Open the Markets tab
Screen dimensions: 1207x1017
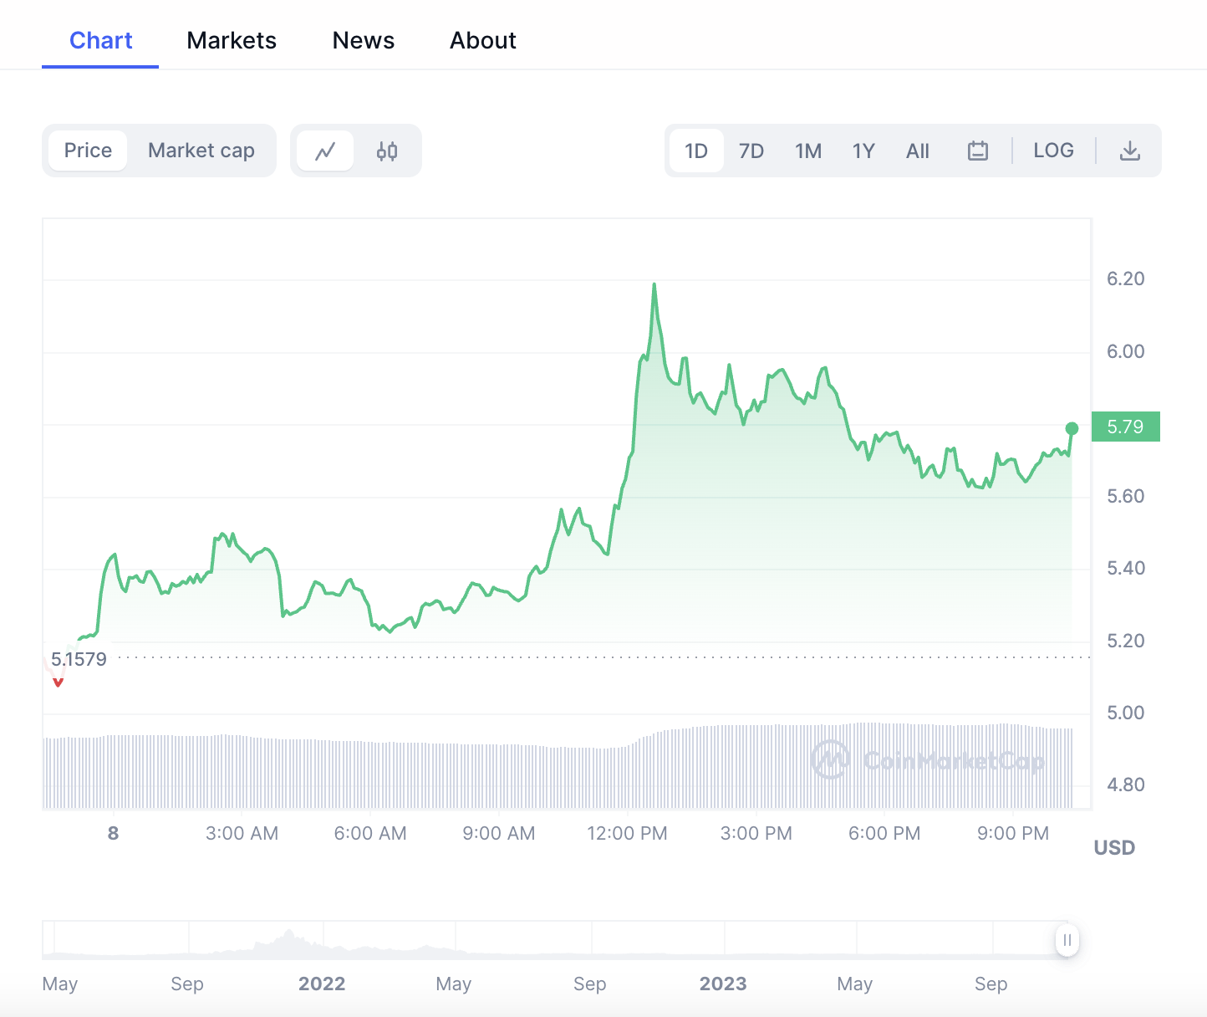point(232,40)
